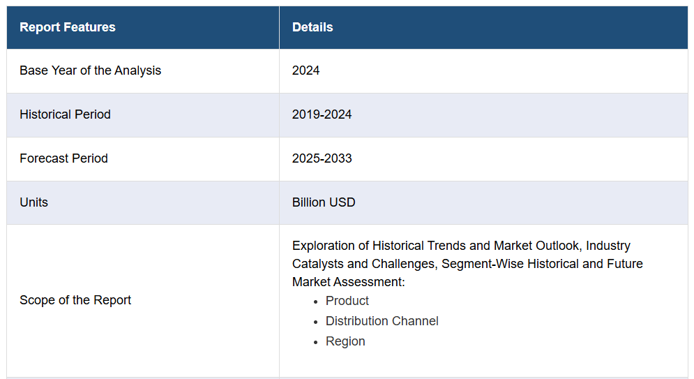This screenshot has height=379, width=694.
Task: Click the Product bullet item
Action: [x=347, y=301]
